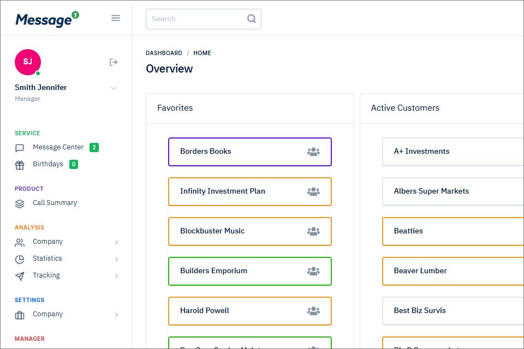This screenshot has width=524, height=349.
Task: Click the SJ user avatar
Action: pyautogui.click(x=27, y=62)
